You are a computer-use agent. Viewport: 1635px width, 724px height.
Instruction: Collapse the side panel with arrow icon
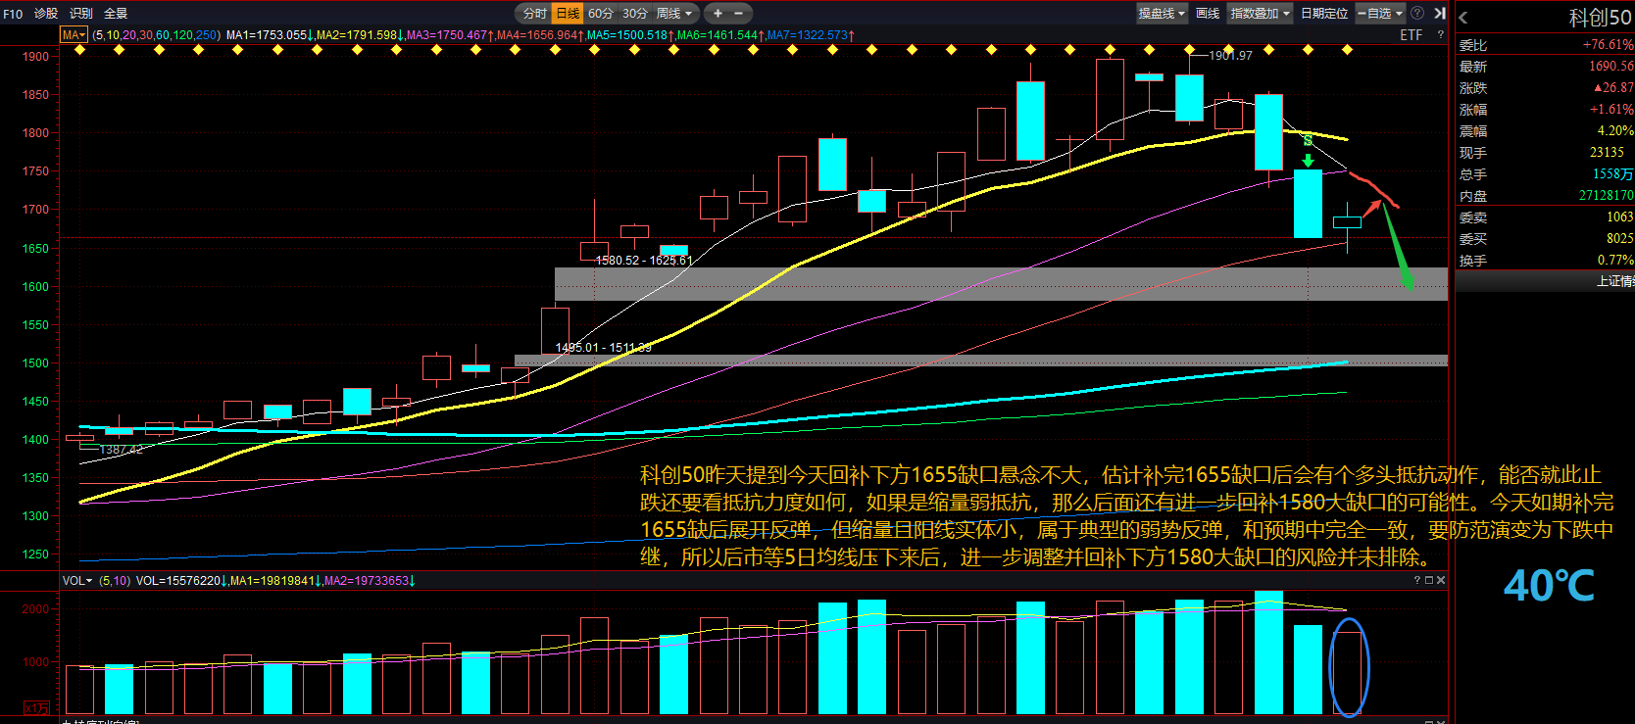(1440, 14)
